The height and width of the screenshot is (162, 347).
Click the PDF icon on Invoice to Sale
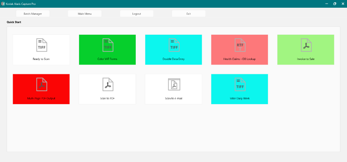point(306,45)
